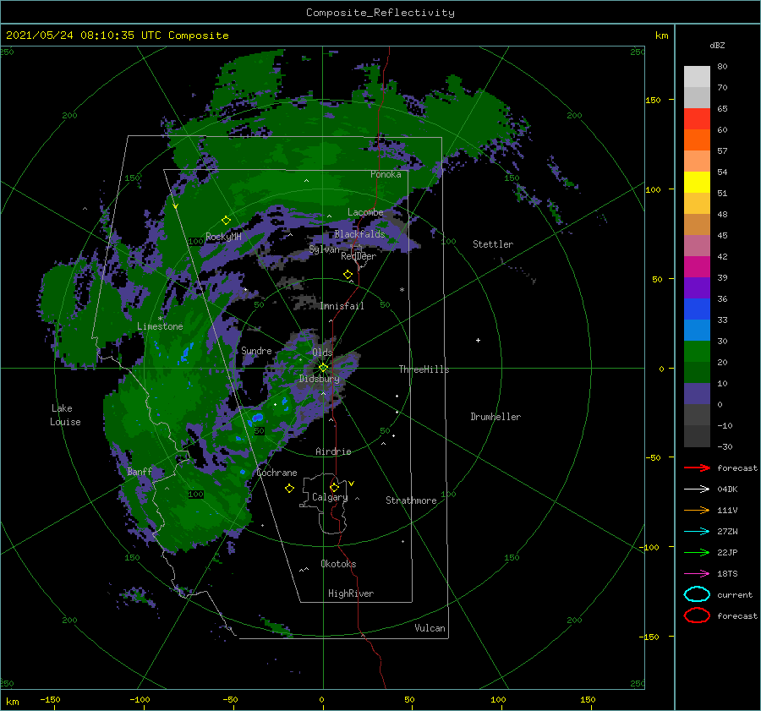This screenshot has height=711, width=761.
Task: Select the yellow diamond marker below RedDeer
Action: (348, 275)
